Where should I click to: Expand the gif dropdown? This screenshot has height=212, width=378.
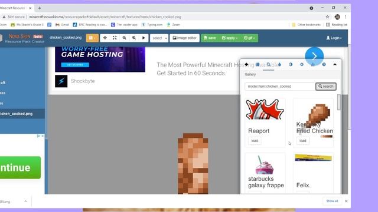[249, 38]
